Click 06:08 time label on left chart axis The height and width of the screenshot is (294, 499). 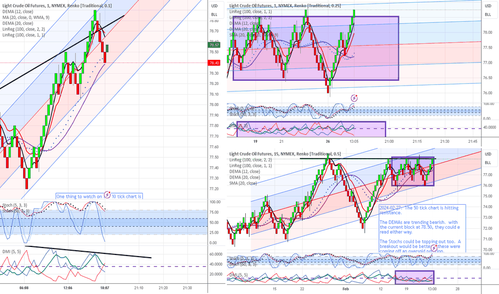[x=24, y=288]
